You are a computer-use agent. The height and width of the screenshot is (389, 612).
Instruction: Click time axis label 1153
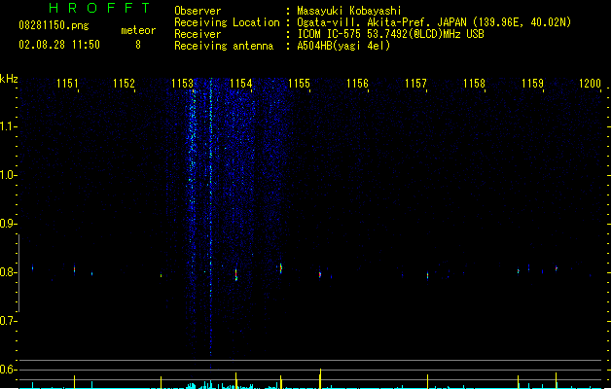[x=182, y=84]
